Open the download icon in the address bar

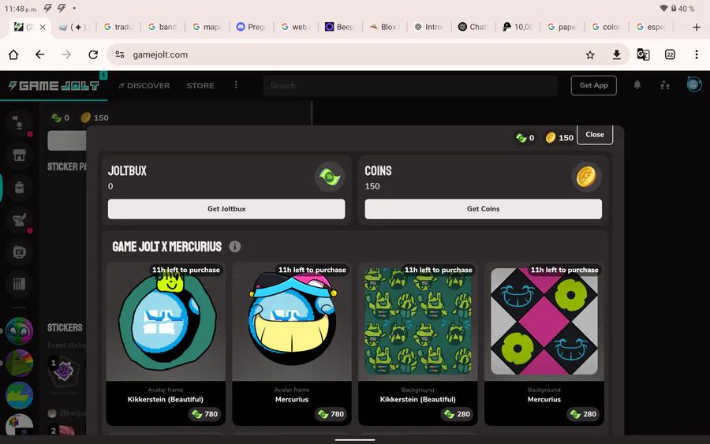(x=616, y=54)
